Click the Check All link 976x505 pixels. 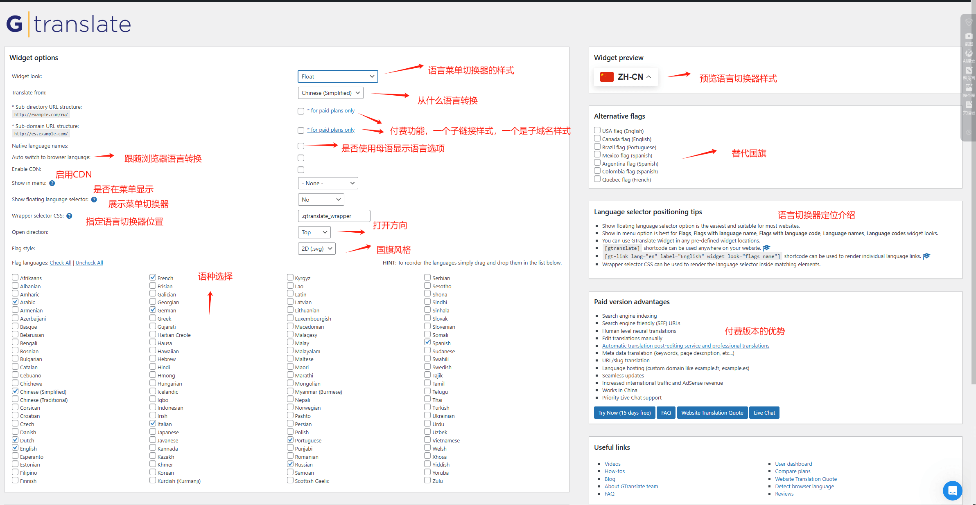pos(61,263)
